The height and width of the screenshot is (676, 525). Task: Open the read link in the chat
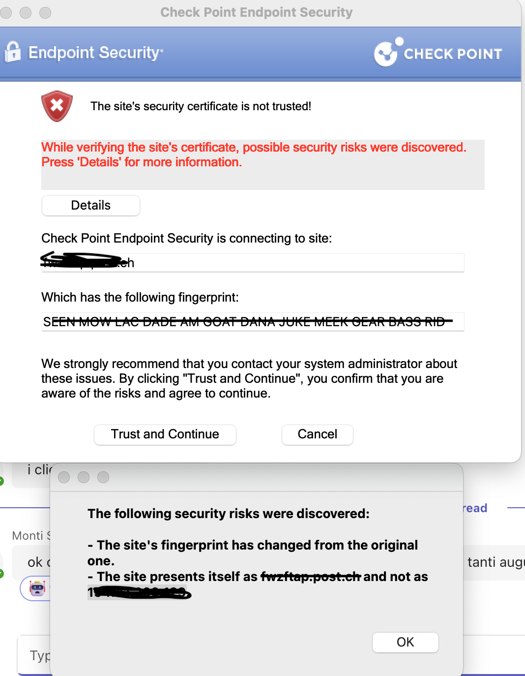pos(473,508)
